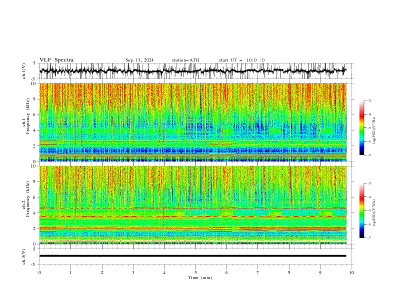The width and height of the screenshot is (396, 306).
Task: Click time axis tick label "5"
Action: 195,272
